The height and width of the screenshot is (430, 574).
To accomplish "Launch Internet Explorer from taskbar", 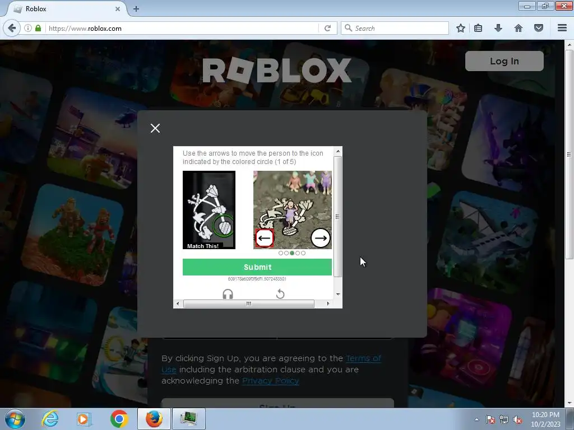I will tap(50, 419).
